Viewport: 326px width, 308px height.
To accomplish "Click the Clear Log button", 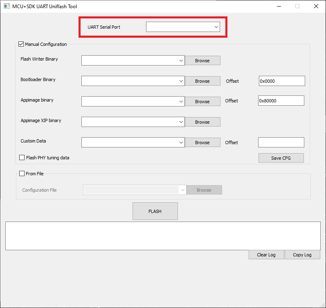I will 266,255.
